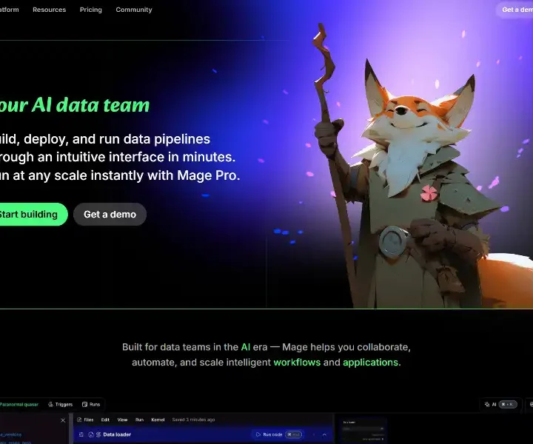
Task: Click the Data loader block title
Action: click(117, 434)
